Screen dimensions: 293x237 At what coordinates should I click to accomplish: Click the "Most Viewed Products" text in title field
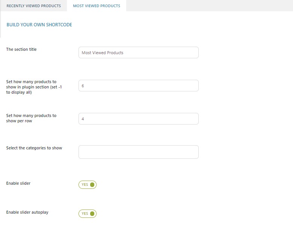pos(103,53)
